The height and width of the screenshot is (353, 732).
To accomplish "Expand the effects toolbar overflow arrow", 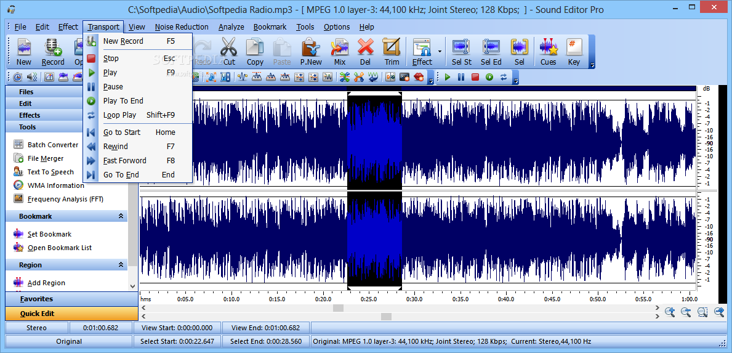I will pyautogui.click(x=431, y=81).
